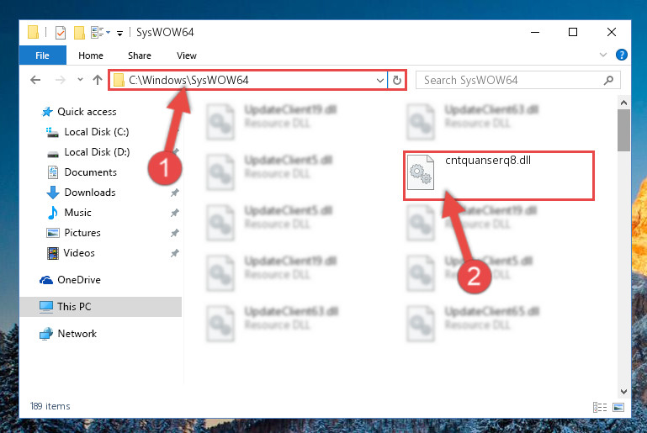Click the pin icon beside Videos
Screen dimensions: 647x433
point(175,253)
